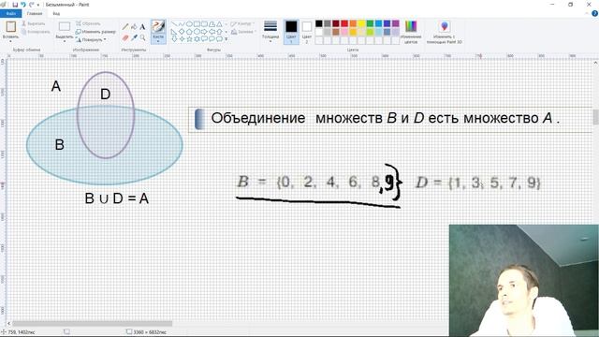Viewport: 599px width, 337px height.
Task: Click the webcam video overlay
Action: pos(524,281)
